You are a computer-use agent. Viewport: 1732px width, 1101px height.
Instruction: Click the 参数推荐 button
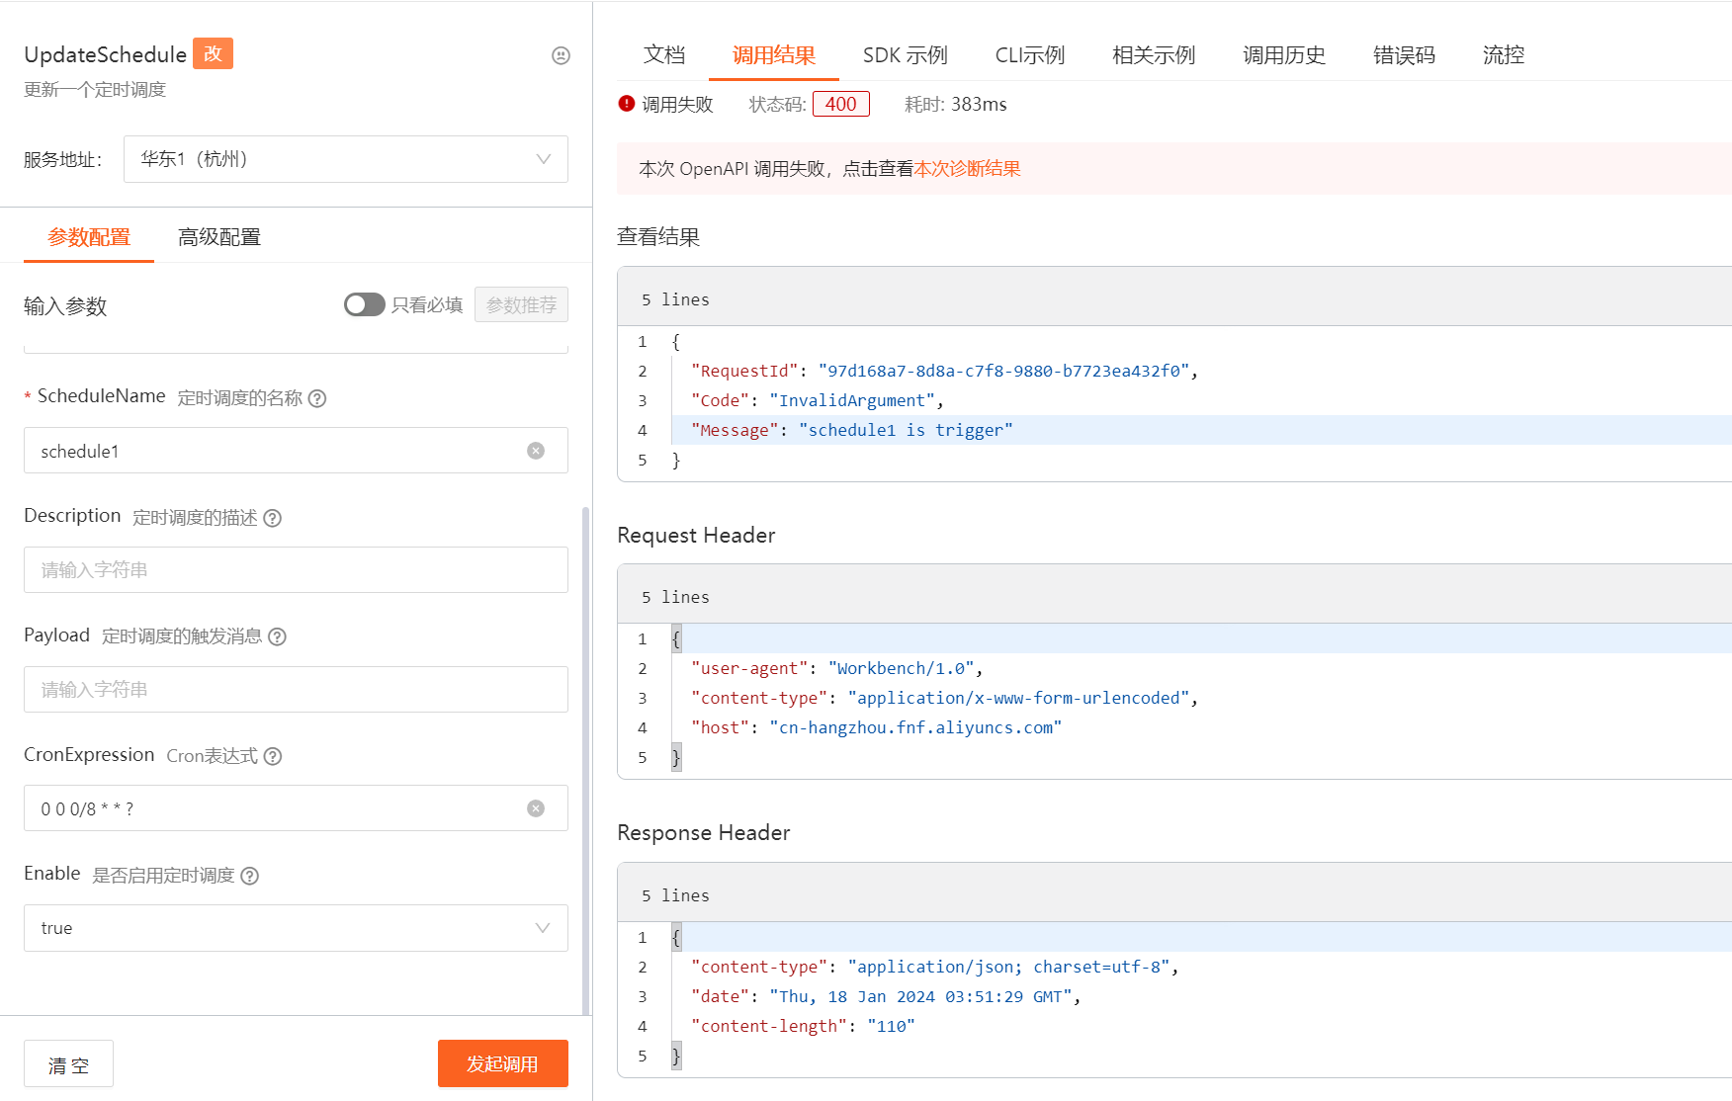pos(521,304)
